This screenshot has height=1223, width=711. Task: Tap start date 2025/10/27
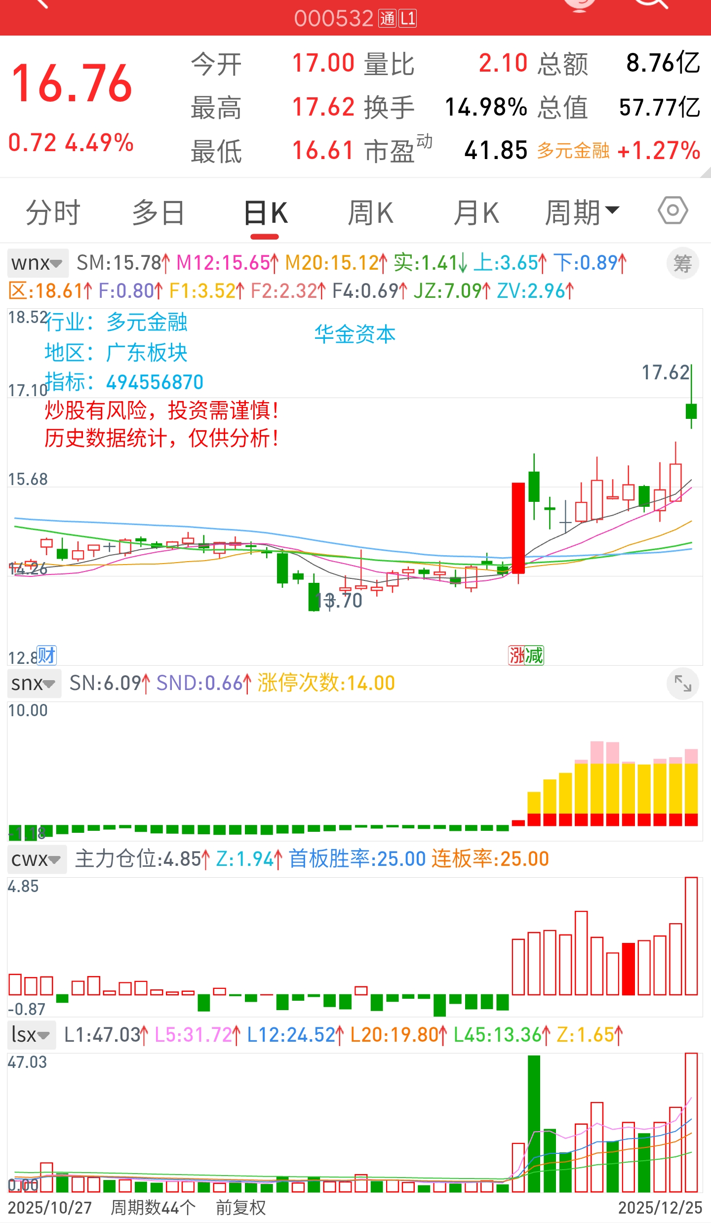[50, 1208]
